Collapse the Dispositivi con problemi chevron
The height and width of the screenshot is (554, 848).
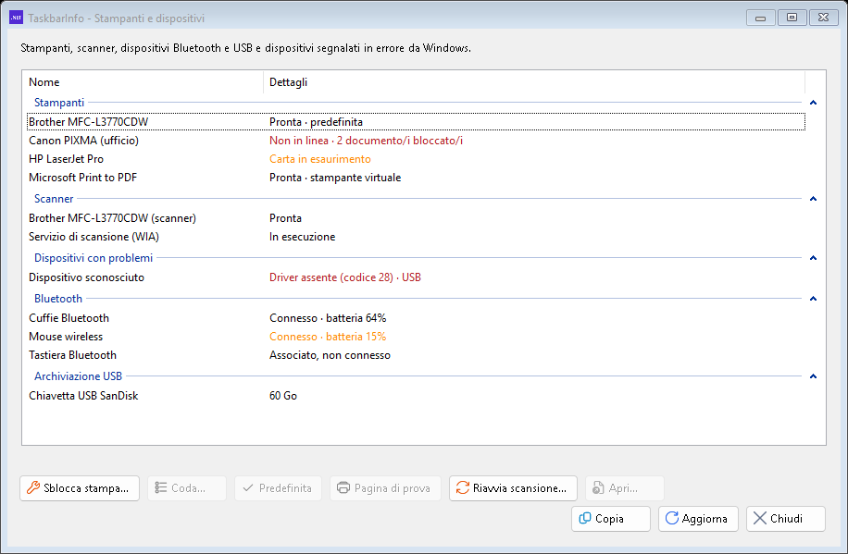pos(813,258)
